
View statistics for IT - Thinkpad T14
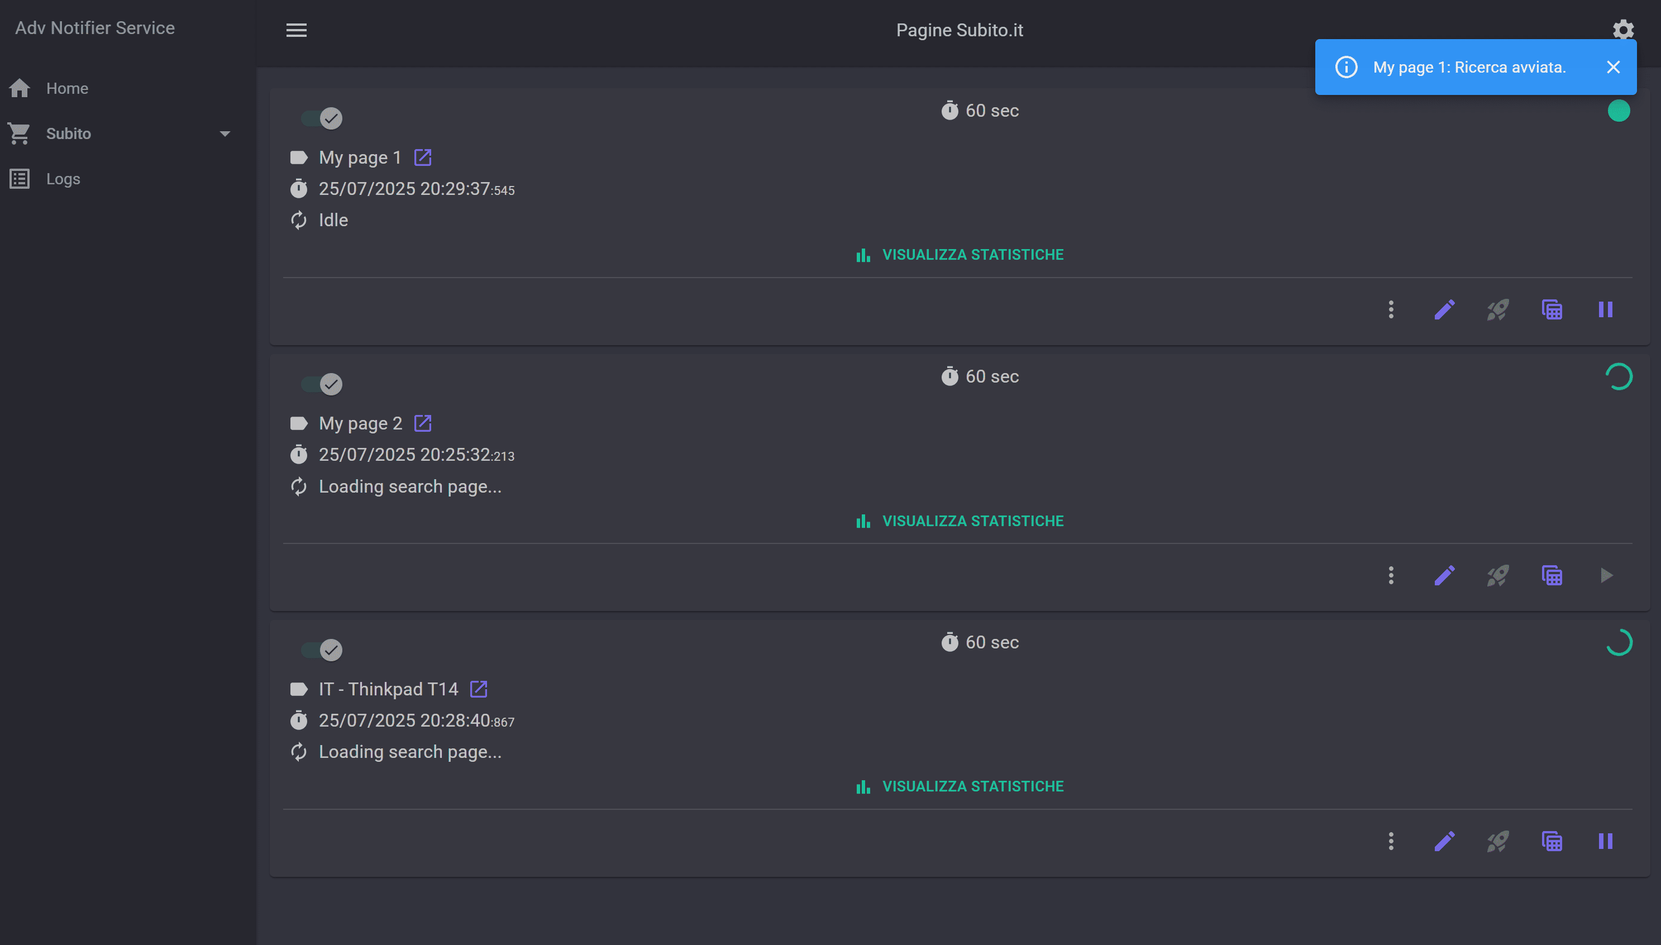[x=960, y=786]
